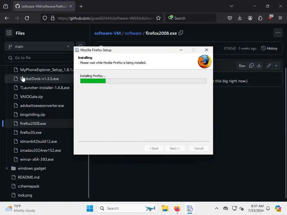287x215 pixels.
Task: Click the site padlock icon
Action: click(x=53, y=18)
